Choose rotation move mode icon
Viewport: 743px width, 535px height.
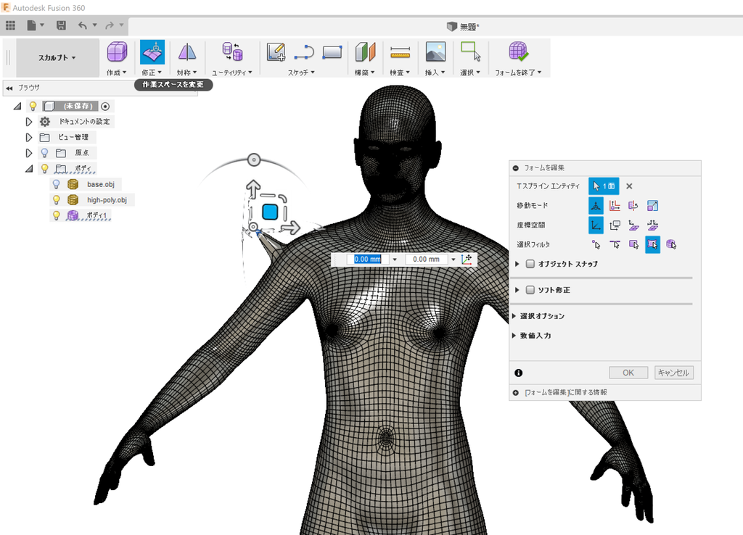633,205
